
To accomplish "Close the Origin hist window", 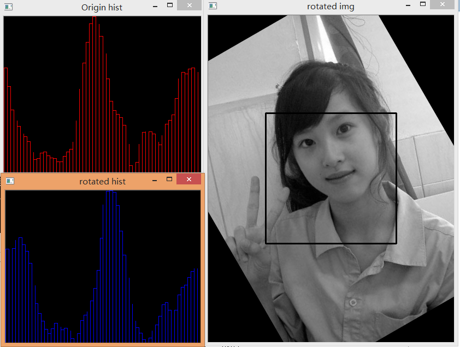I will (x=188, y=5).
